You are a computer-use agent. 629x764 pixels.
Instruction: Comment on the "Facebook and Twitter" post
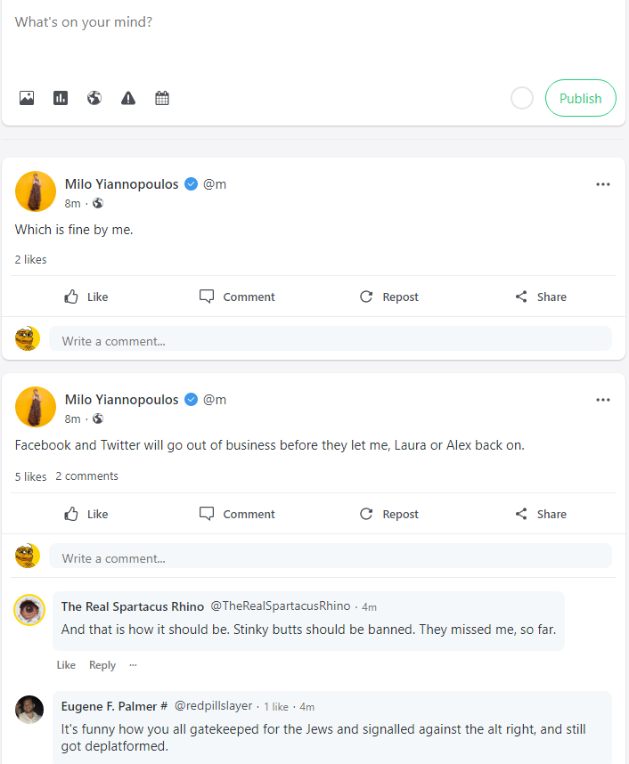tap(237, 514)
